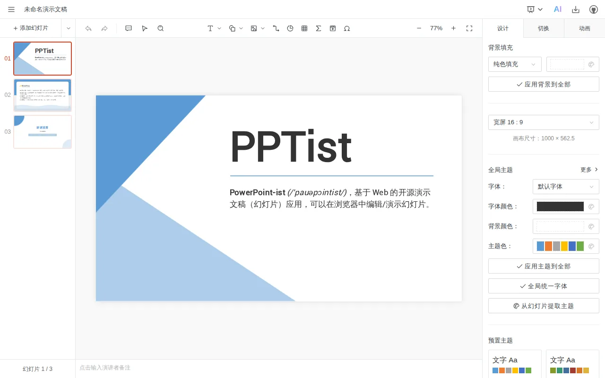This screenshot has width=605, height=378.
Task: Zoom in canvas with the plus icon
Action: (x=454, y=28)
